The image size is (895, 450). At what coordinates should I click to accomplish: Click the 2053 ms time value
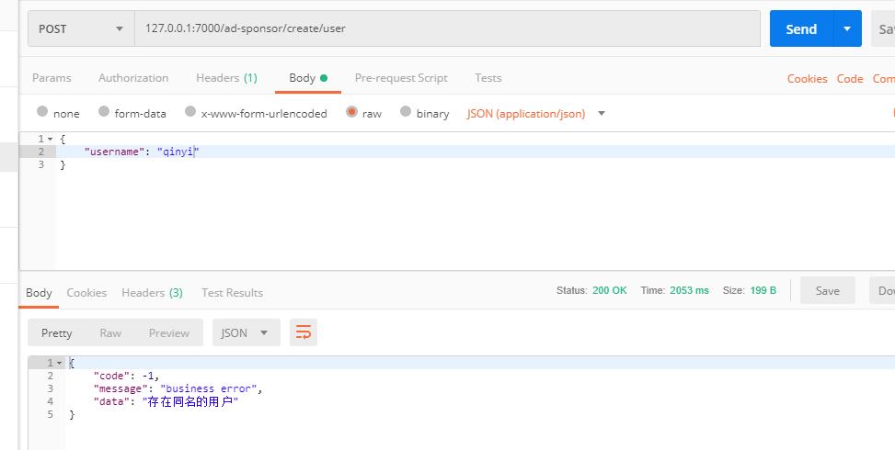(x=690, y=290)
